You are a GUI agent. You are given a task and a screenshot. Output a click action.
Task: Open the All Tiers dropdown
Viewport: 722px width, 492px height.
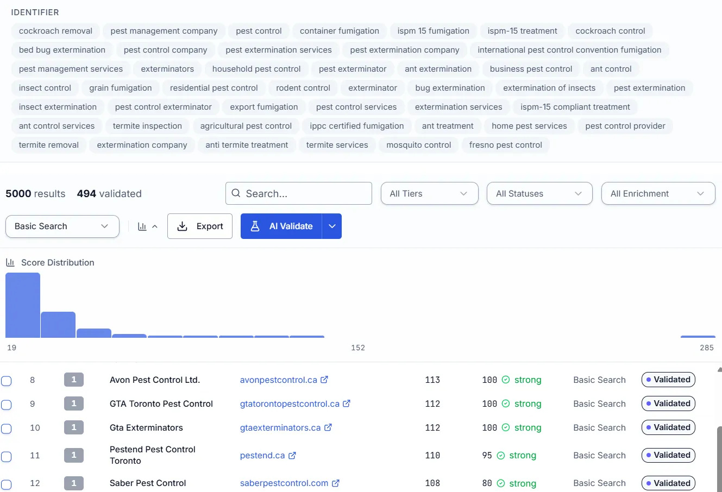429,193
